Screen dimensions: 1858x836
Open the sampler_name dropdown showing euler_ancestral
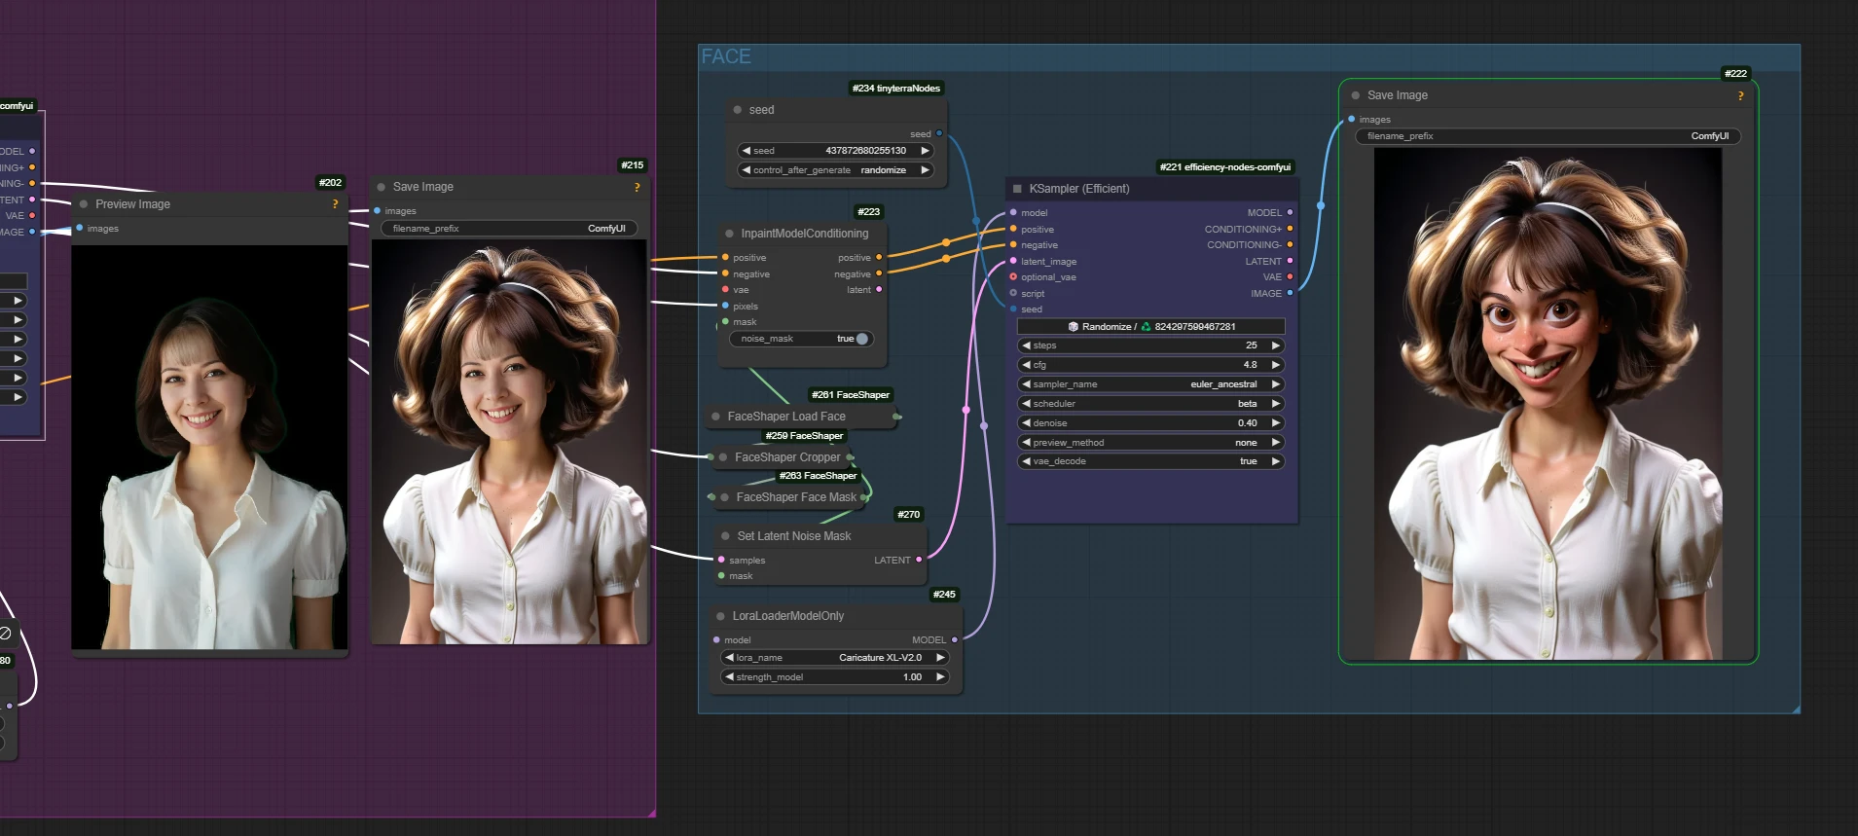coord(1150,384)
